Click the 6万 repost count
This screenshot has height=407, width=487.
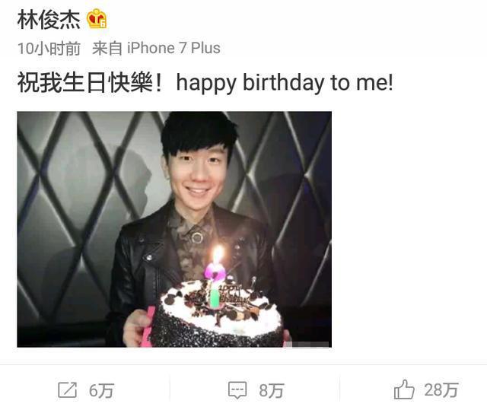(102, 390)
